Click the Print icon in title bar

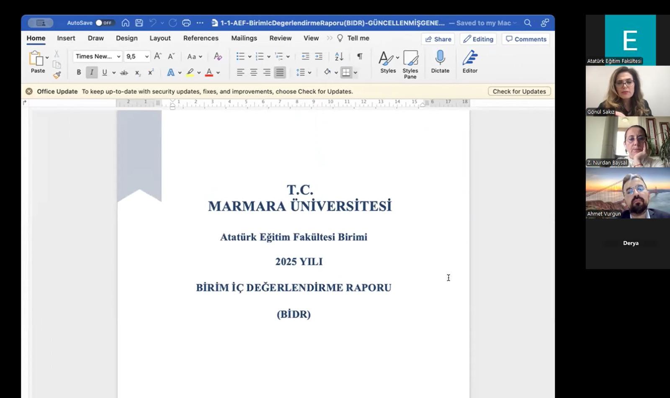186,23
